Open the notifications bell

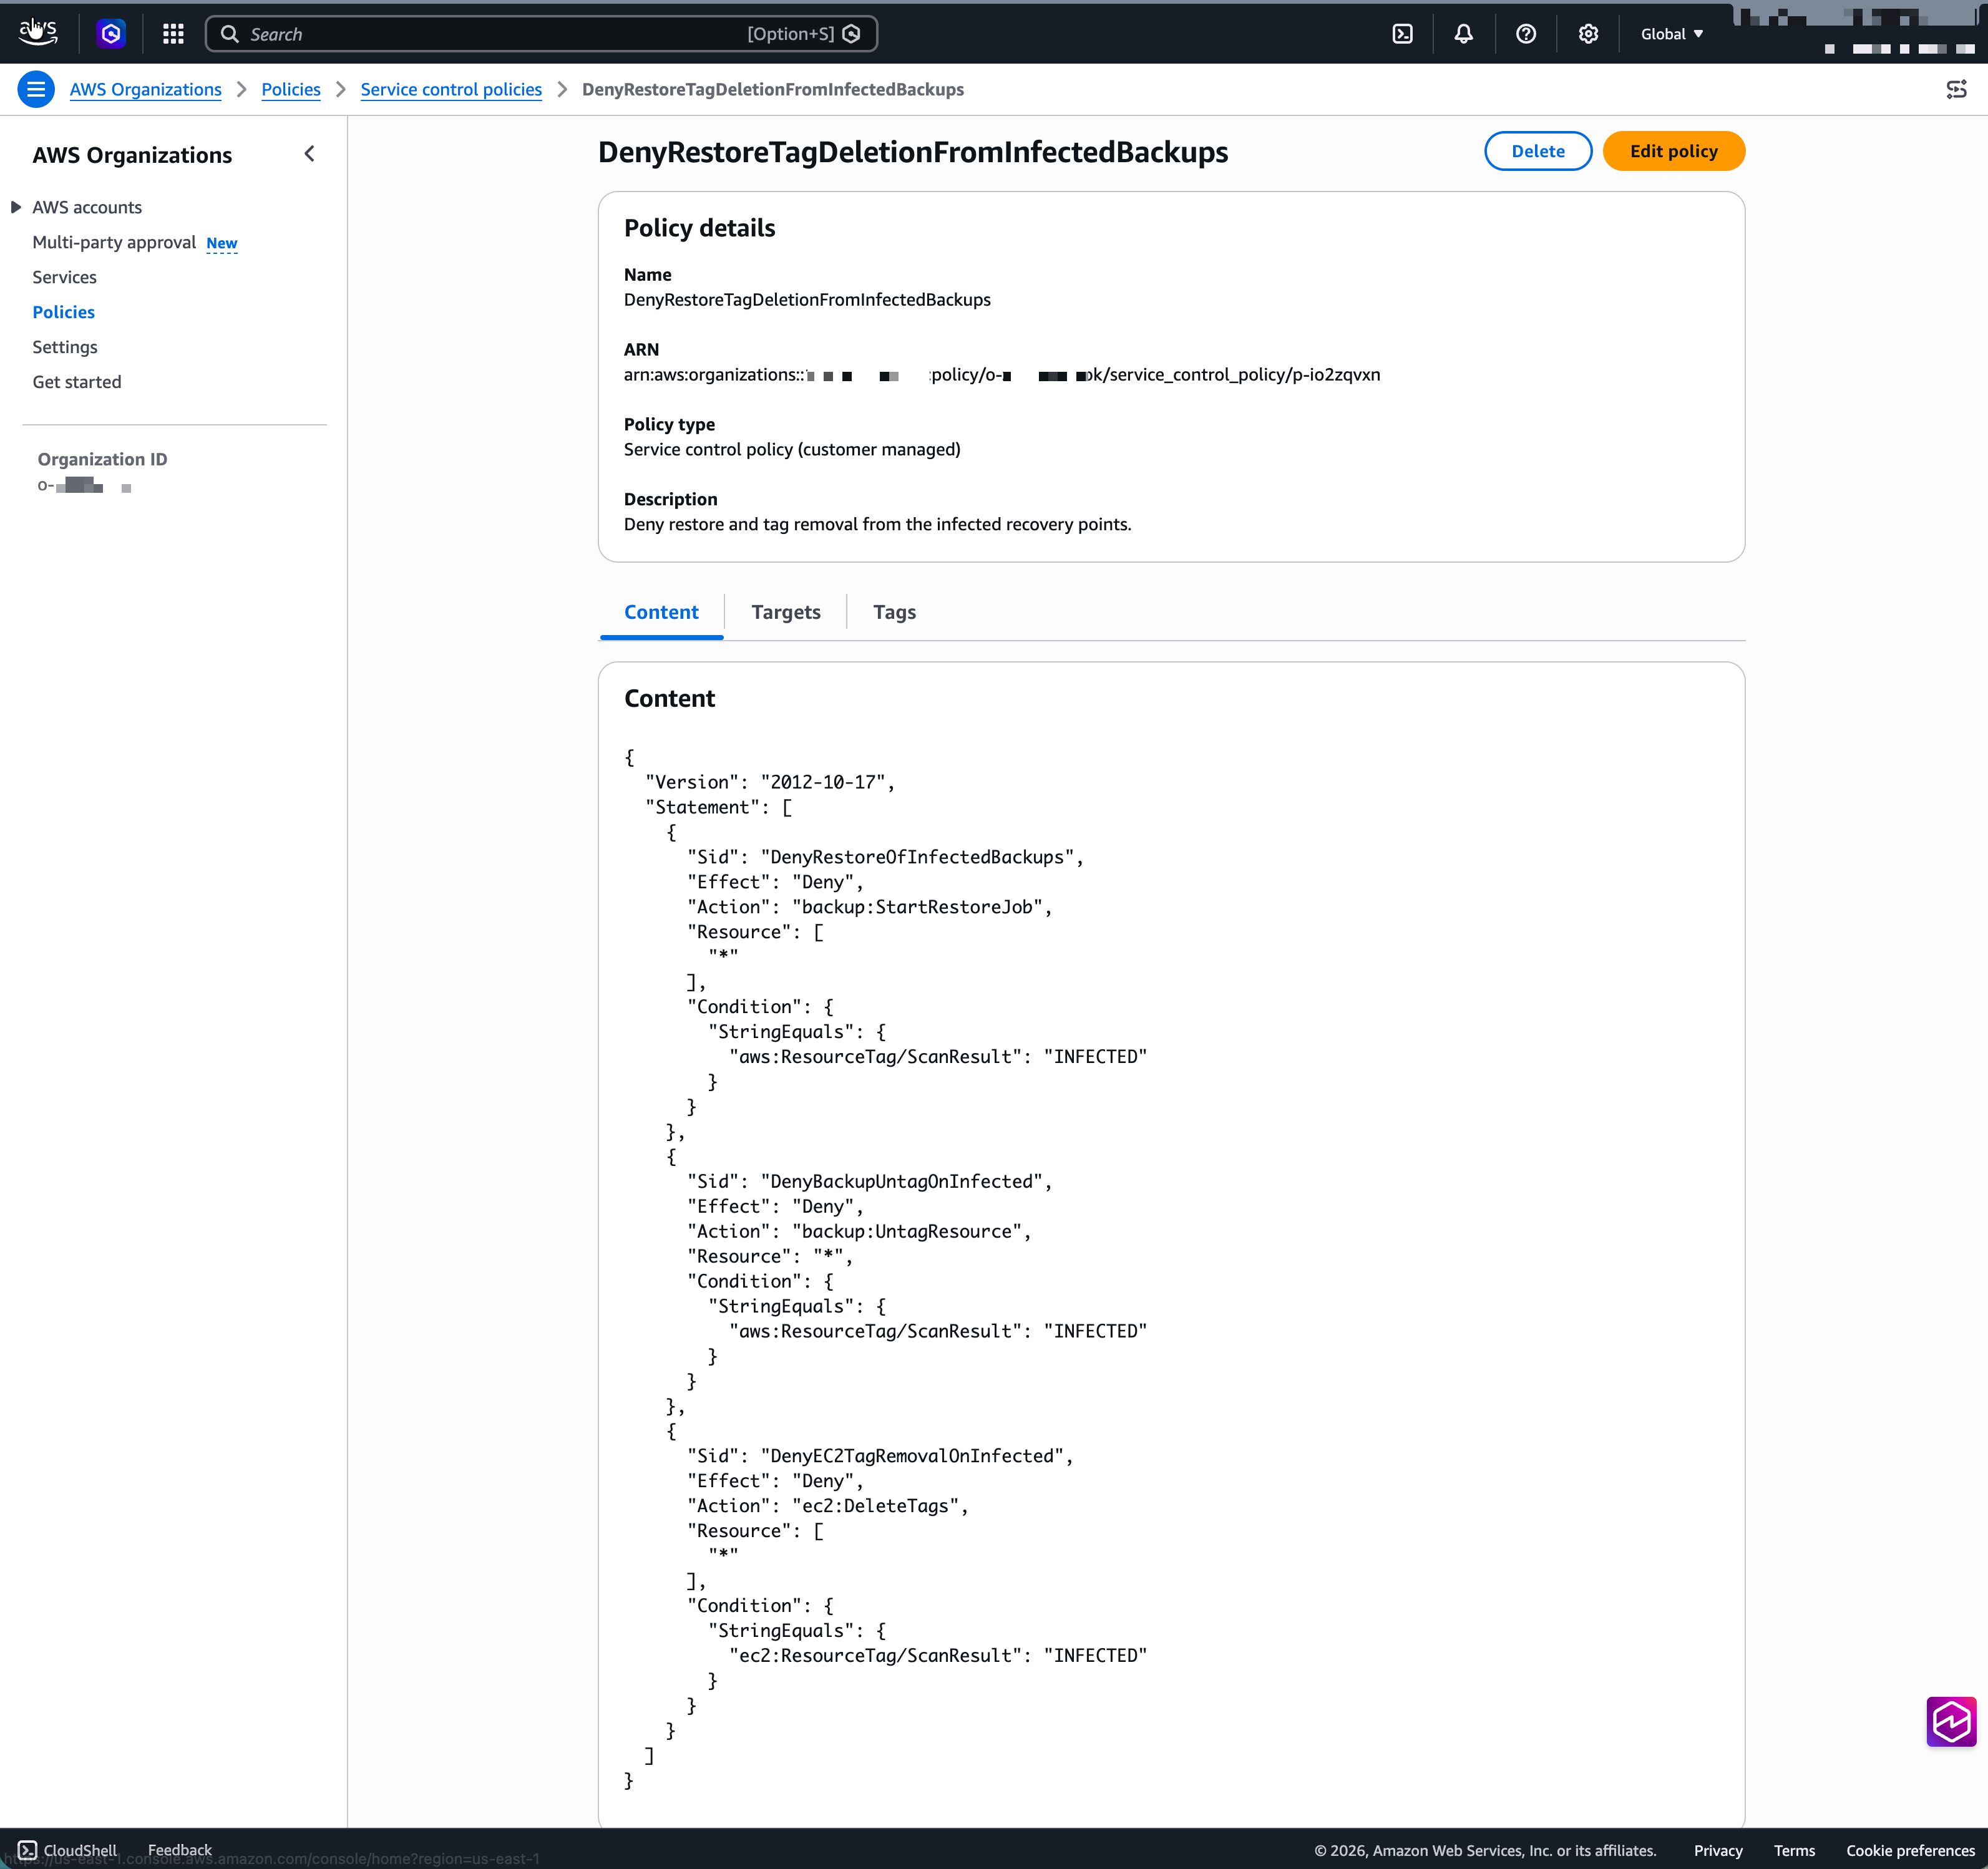click(x=1463, y=34)
